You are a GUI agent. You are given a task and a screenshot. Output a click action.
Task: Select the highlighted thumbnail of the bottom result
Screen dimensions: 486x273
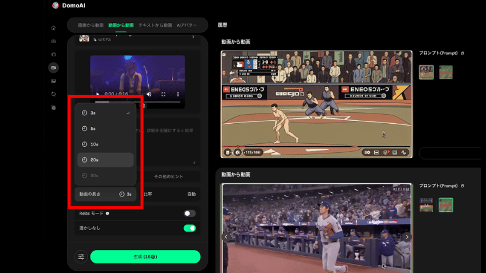click(446, 205)
